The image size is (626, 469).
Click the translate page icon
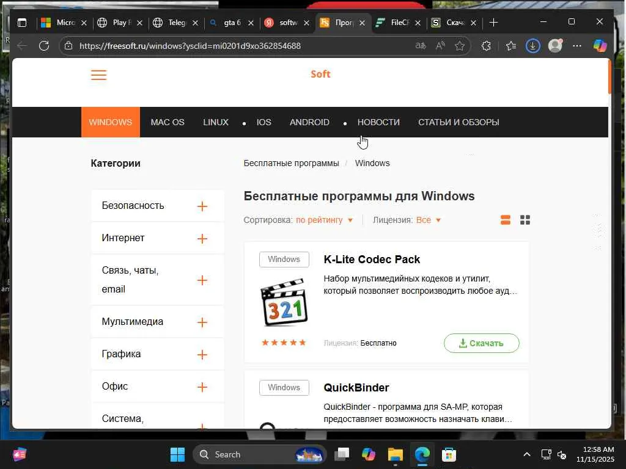pyautogui.click(x=421, y=46)
